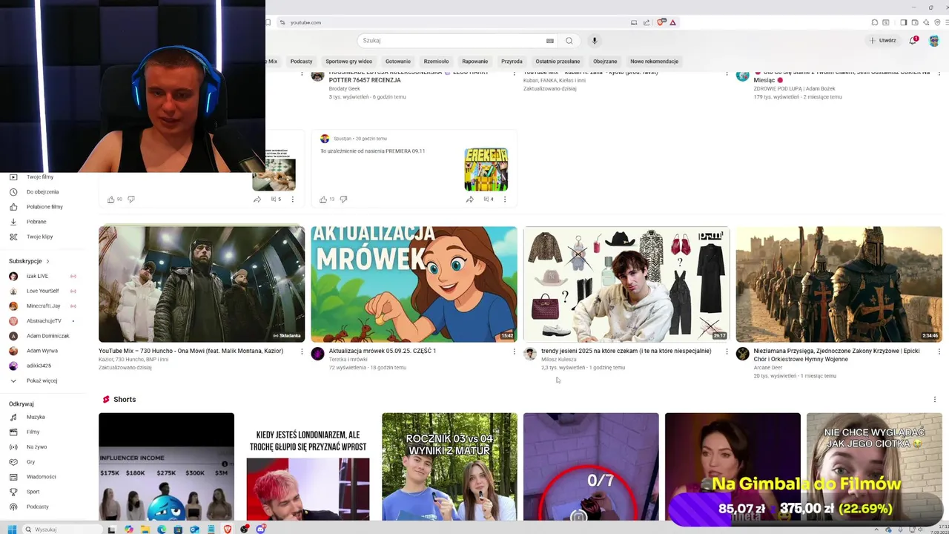949x534 pixels.
Task: Click the YouTube search magnifier button
Action: [569, 41]
